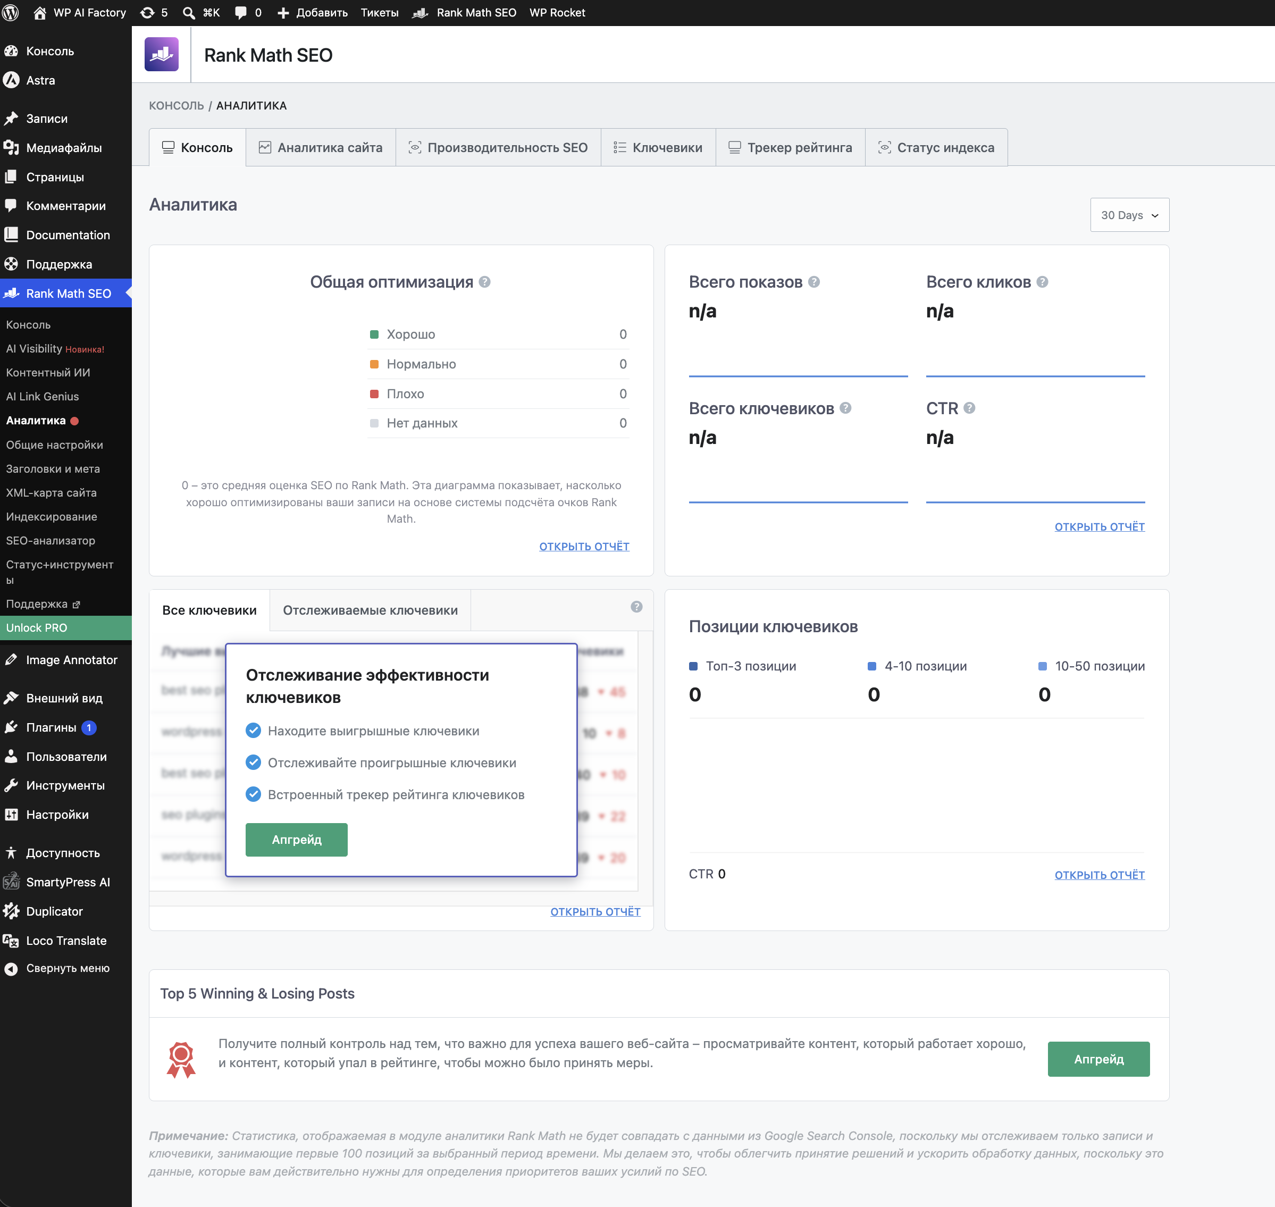Screen dimensions: 1275x1207
Task: Open the WP AI Factory home icon
Action: click(x=40, y=13)
